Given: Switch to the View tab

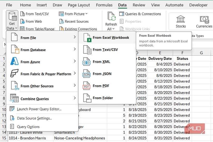Looking at the screenshot, I should (155, 5).
